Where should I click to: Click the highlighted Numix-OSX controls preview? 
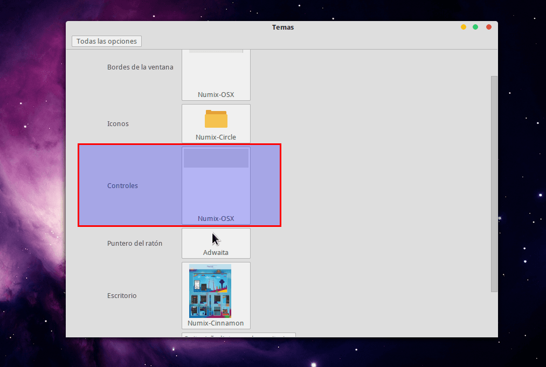point(216,186)
